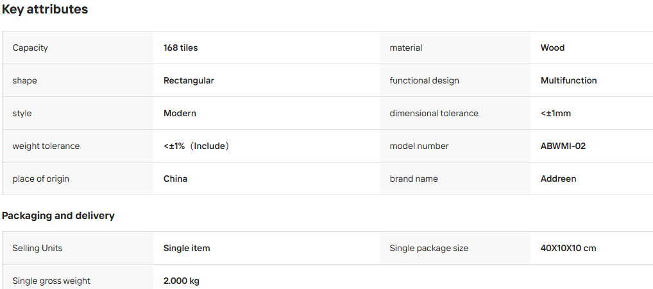Click the 40X10X10 cm package size
The width and height of the screenshot is (653, 289).
click(x=568, y=248)
